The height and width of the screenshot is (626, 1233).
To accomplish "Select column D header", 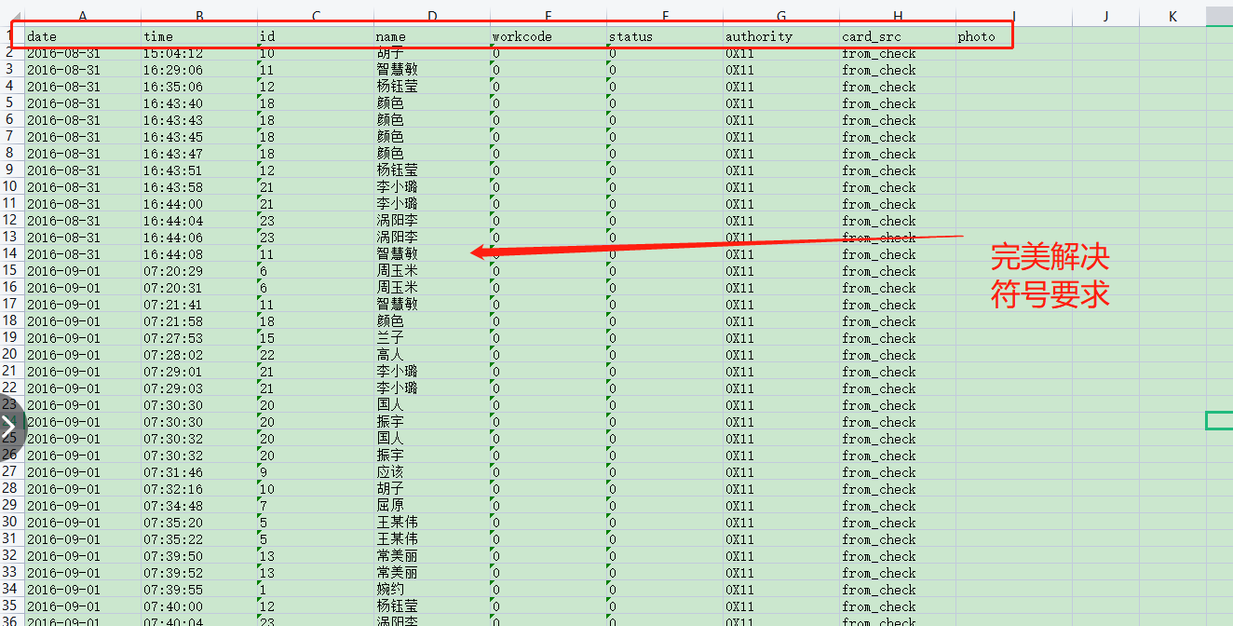I will (x=432, y=16).
